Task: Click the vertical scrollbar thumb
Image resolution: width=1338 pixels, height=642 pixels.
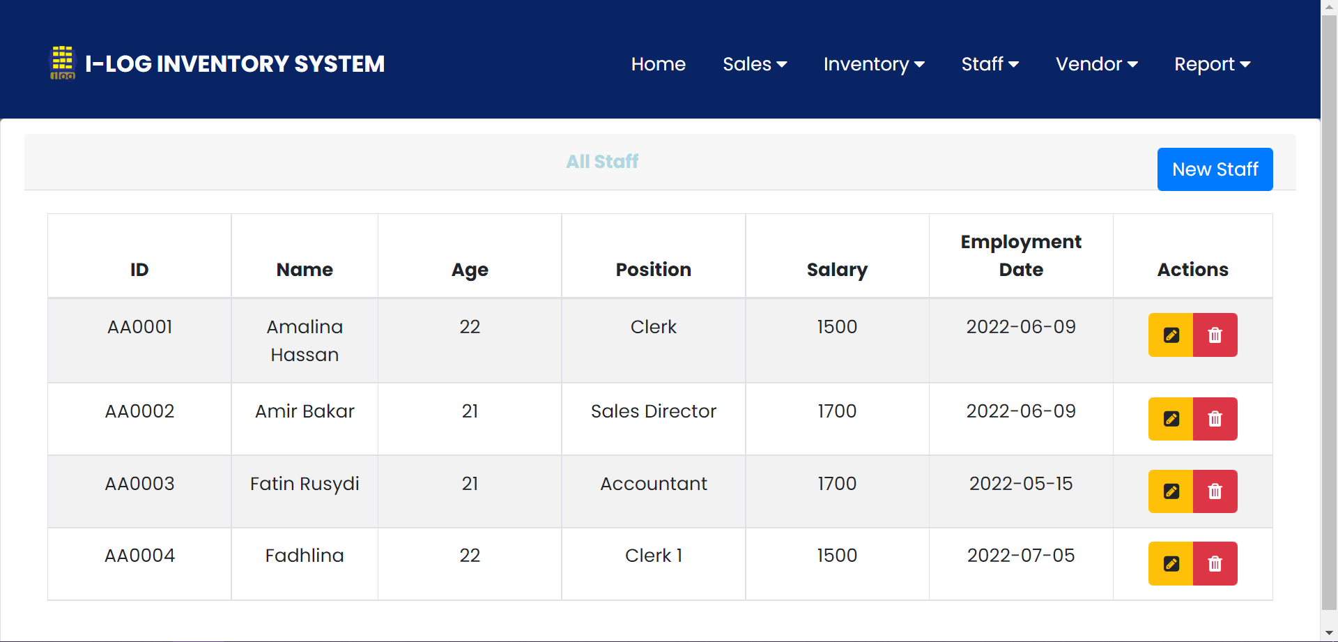Action: [x=1329, y=307]
